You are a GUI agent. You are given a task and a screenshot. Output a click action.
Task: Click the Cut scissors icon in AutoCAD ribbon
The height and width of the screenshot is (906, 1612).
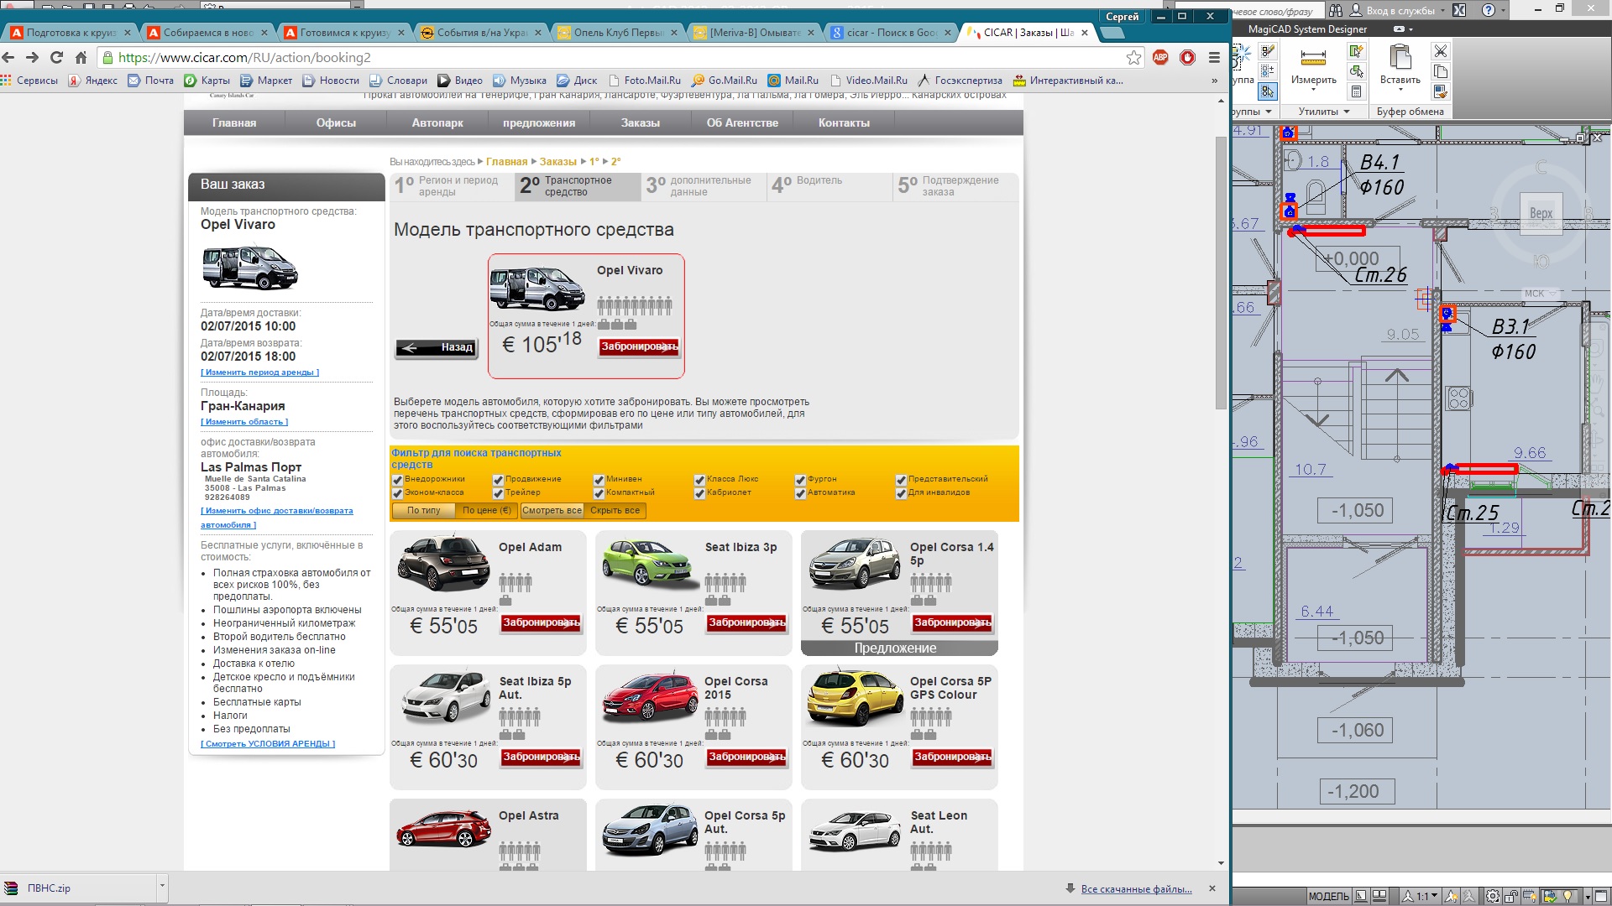[x=1440, y=51]
